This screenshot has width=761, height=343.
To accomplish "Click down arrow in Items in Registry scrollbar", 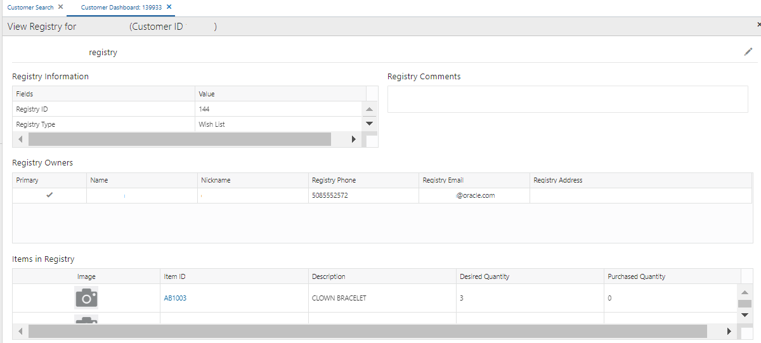I will point(746,314).
